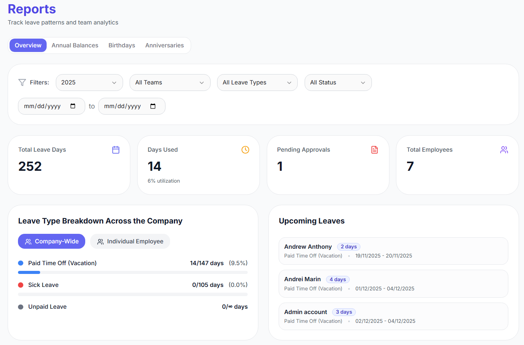Click the 252 total leave days value

click(30, 166)
